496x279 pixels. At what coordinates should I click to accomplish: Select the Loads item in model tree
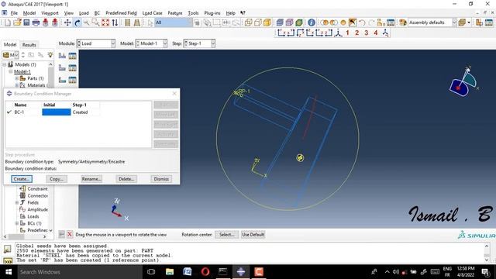[x=33, y=216]
